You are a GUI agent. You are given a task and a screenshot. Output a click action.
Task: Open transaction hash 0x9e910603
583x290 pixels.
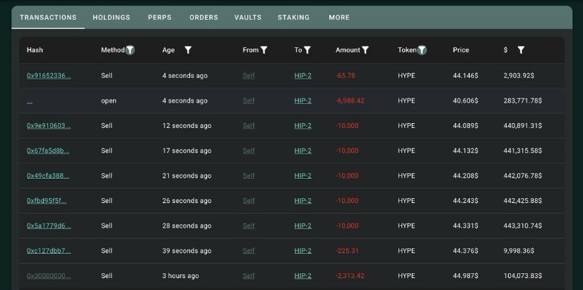[x=49, y=126]
